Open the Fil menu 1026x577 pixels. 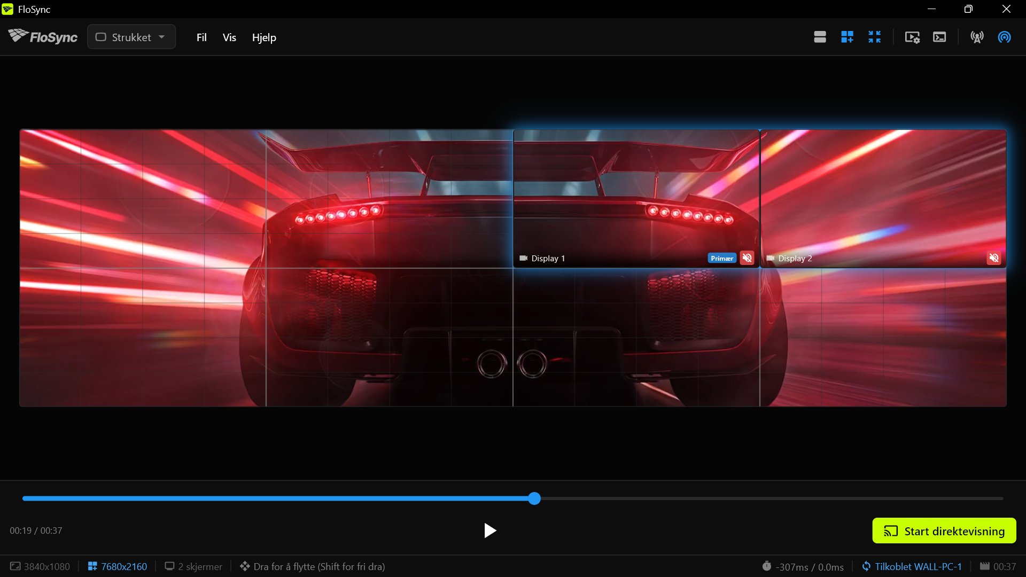(201, 37)
